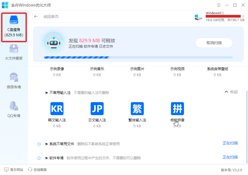
Task: Maximize the application window
Action: [x=235, y=5]
